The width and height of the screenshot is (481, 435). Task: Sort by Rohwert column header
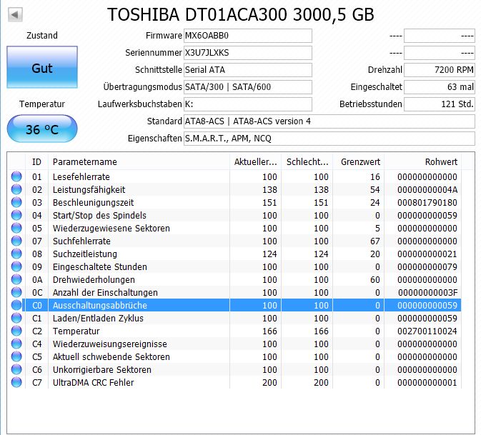pyautogui.click(x=422, y=161)
